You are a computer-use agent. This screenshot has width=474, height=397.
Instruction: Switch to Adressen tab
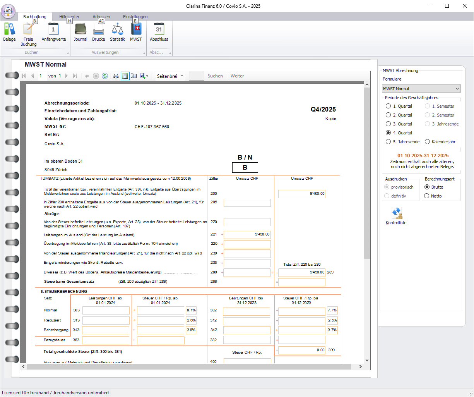tap(101, 17)
